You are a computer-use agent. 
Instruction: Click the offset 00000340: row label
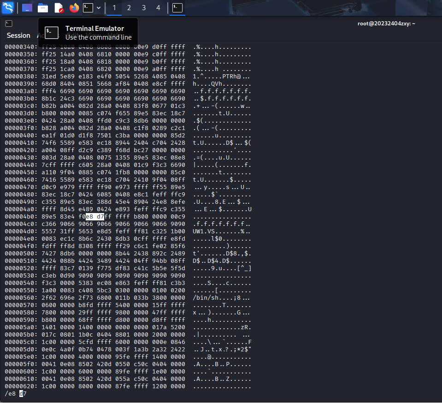[21, 47]
